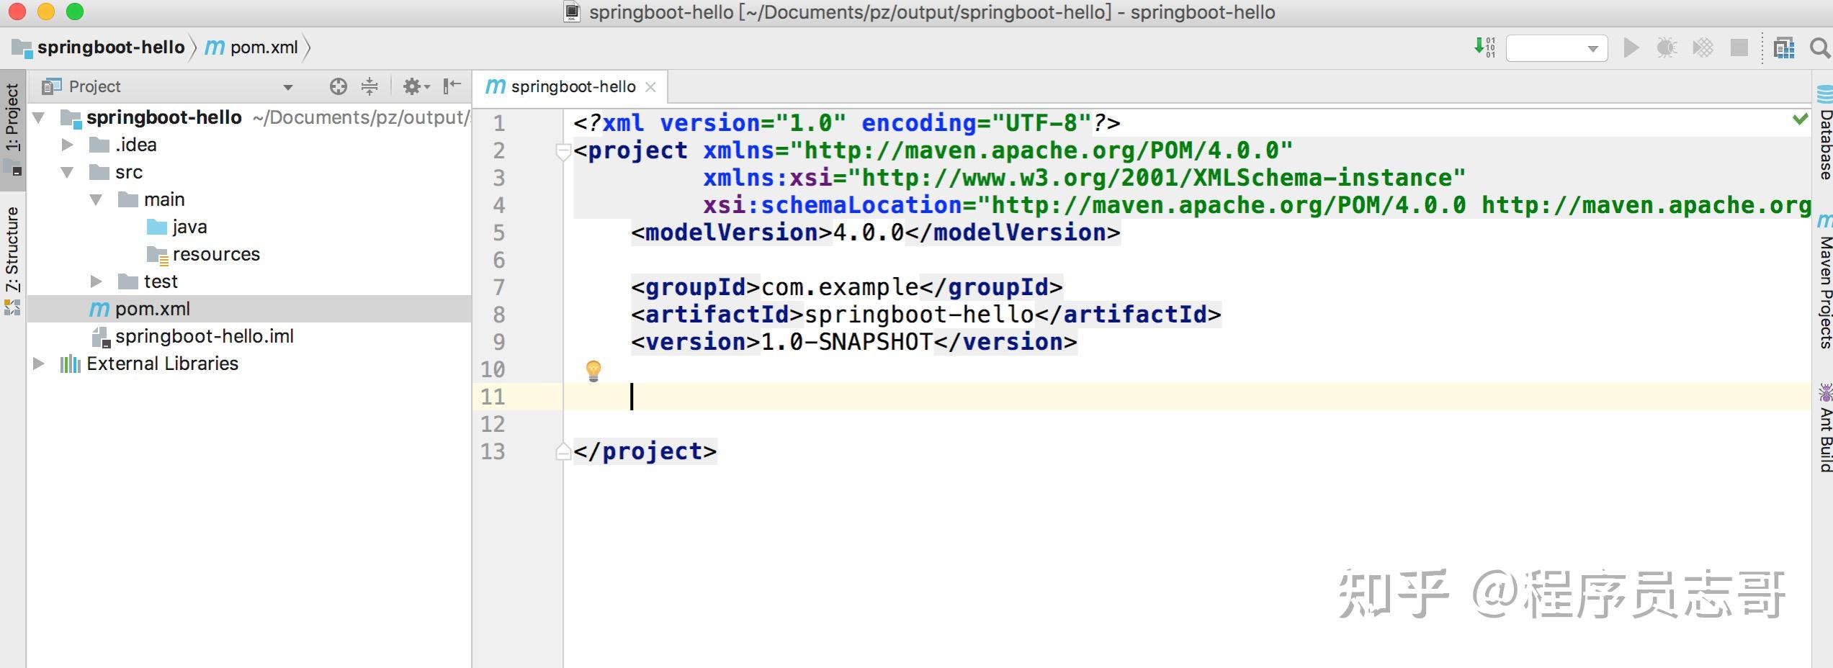Open the Database tool window

point(1824,135)
